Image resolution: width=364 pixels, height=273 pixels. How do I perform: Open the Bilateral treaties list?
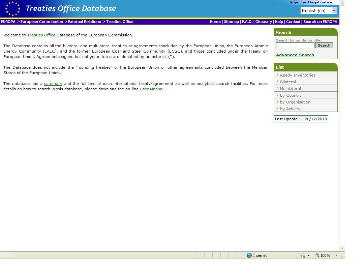click(x=288, y=82)
